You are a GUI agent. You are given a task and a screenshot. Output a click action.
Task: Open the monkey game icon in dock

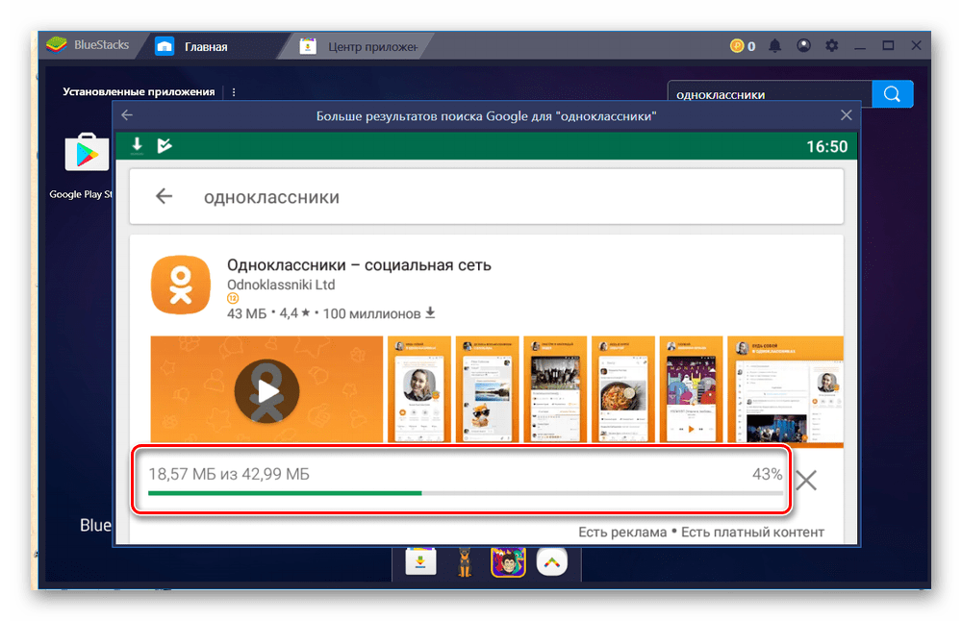point(507,562)
